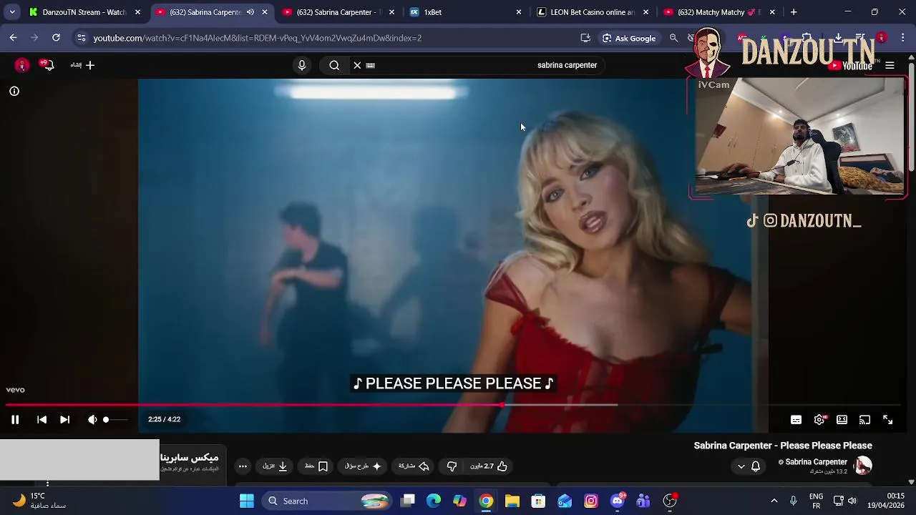Toggle channel notification bell

coord(756,466)
